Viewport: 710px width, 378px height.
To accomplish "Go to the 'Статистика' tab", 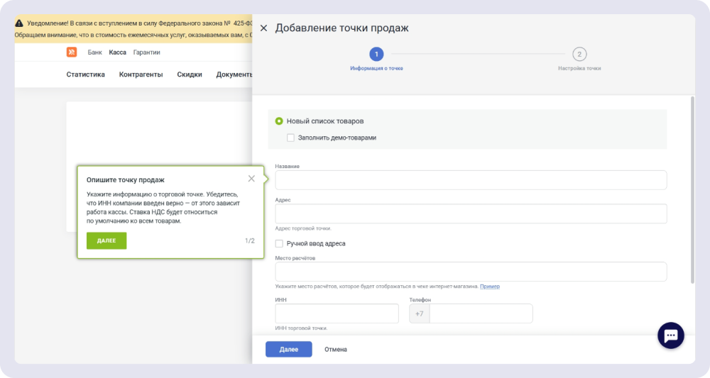I will point(86,74).
